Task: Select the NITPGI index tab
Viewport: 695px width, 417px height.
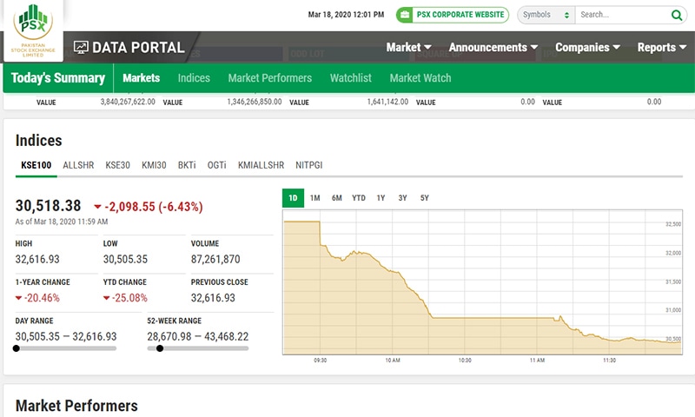Action: [x=309, y=165]
